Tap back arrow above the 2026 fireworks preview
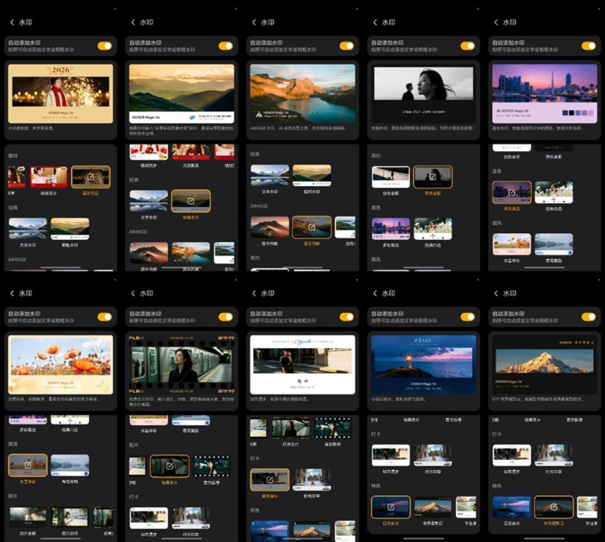The image size is (605, 542). [x=12, y=22]
